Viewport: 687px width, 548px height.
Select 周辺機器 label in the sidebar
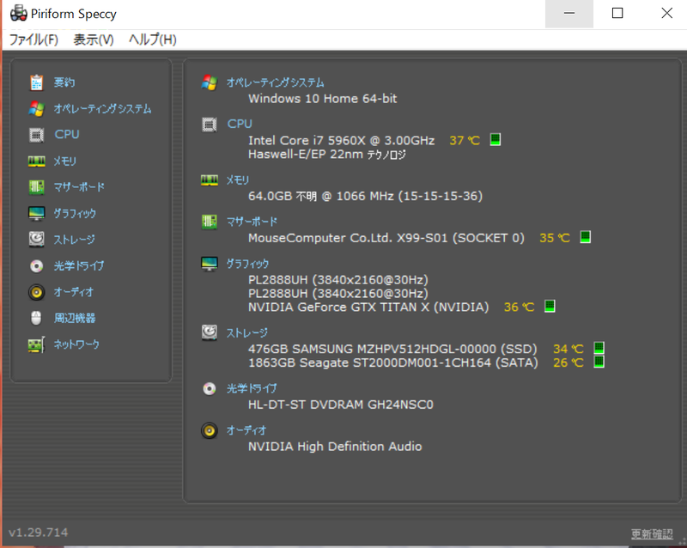tap(75, 319)
